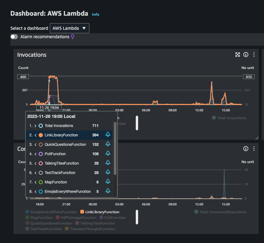Click the 830 right axis value box

pos(249,77)
